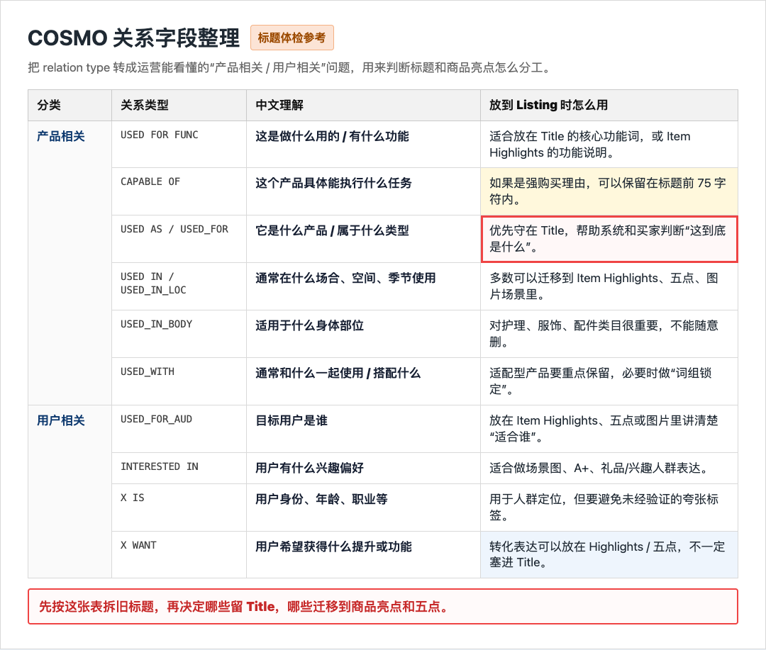Click 通常和什么一起使用 / 搭配什么
The width and height of the screenshot is (766, 650).
click(338, 373)
